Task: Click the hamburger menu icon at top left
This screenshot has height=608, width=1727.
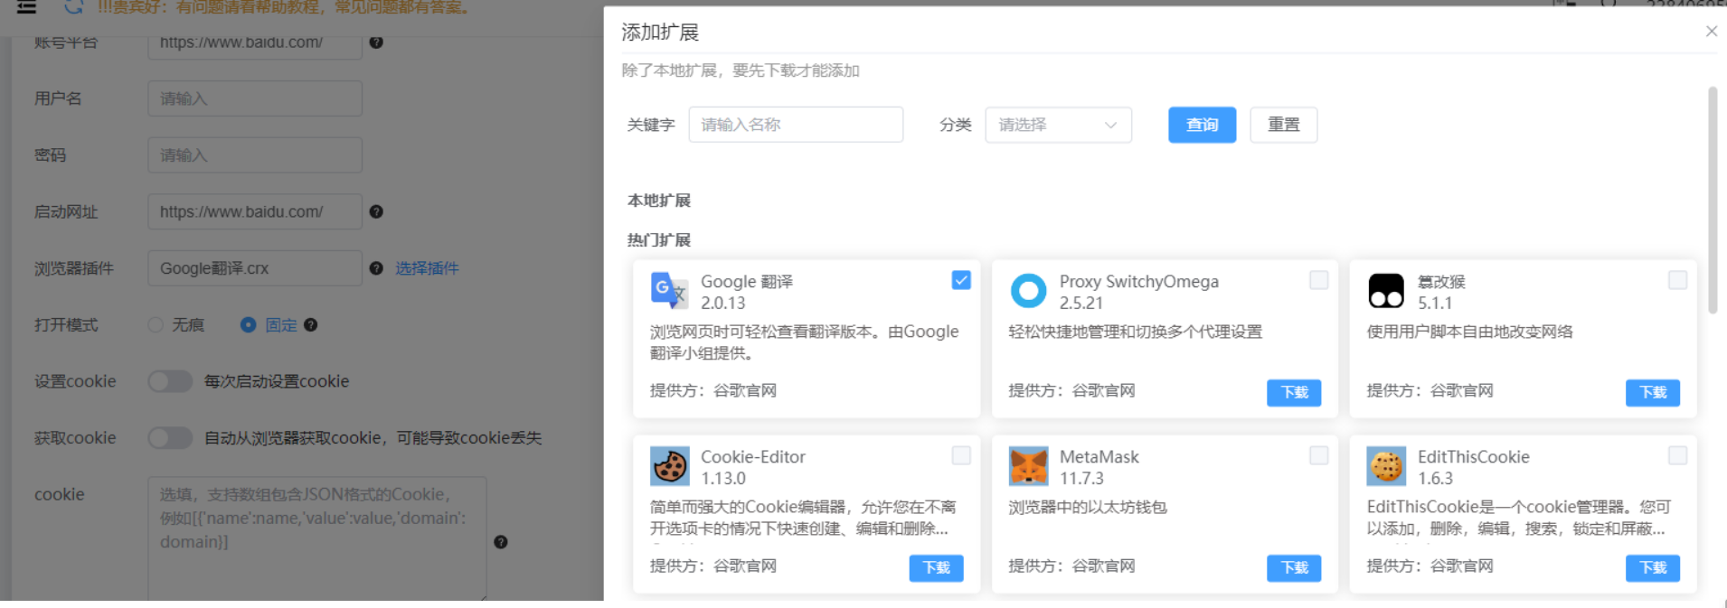Action: (27, 7)
